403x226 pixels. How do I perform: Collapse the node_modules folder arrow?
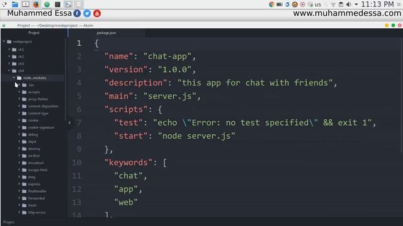pyautogui.click(x=14, y=78)
